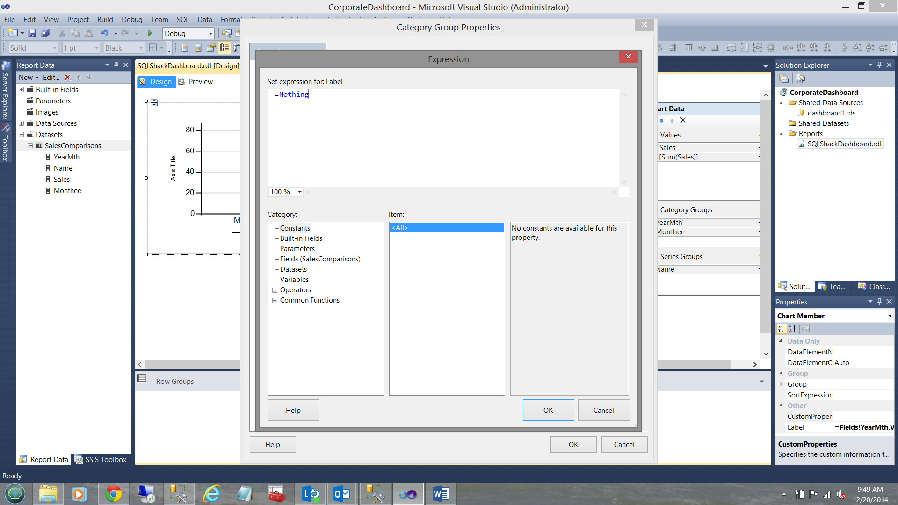Click the Start Debugging green arrow

(x=150, y=33)
